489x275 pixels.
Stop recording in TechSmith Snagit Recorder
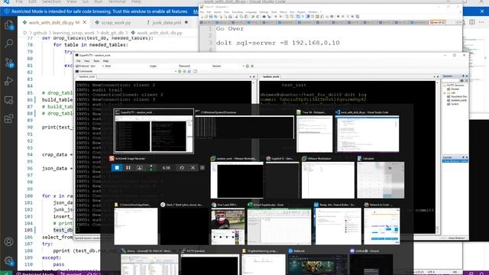click(117, 168)
